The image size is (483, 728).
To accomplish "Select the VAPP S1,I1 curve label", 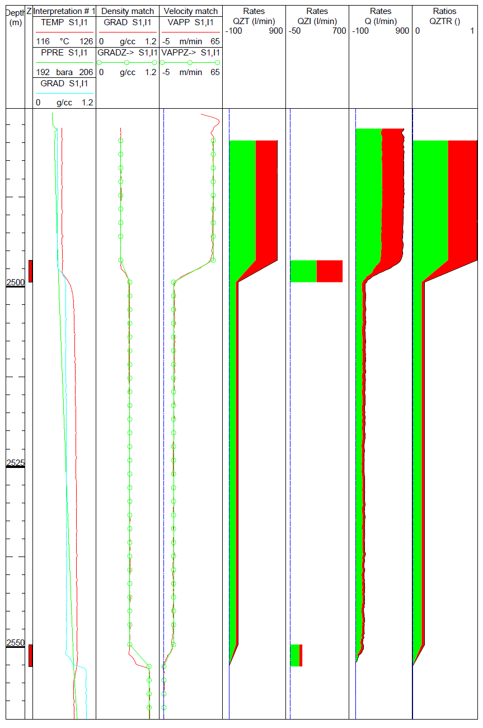I will (190, 22).
